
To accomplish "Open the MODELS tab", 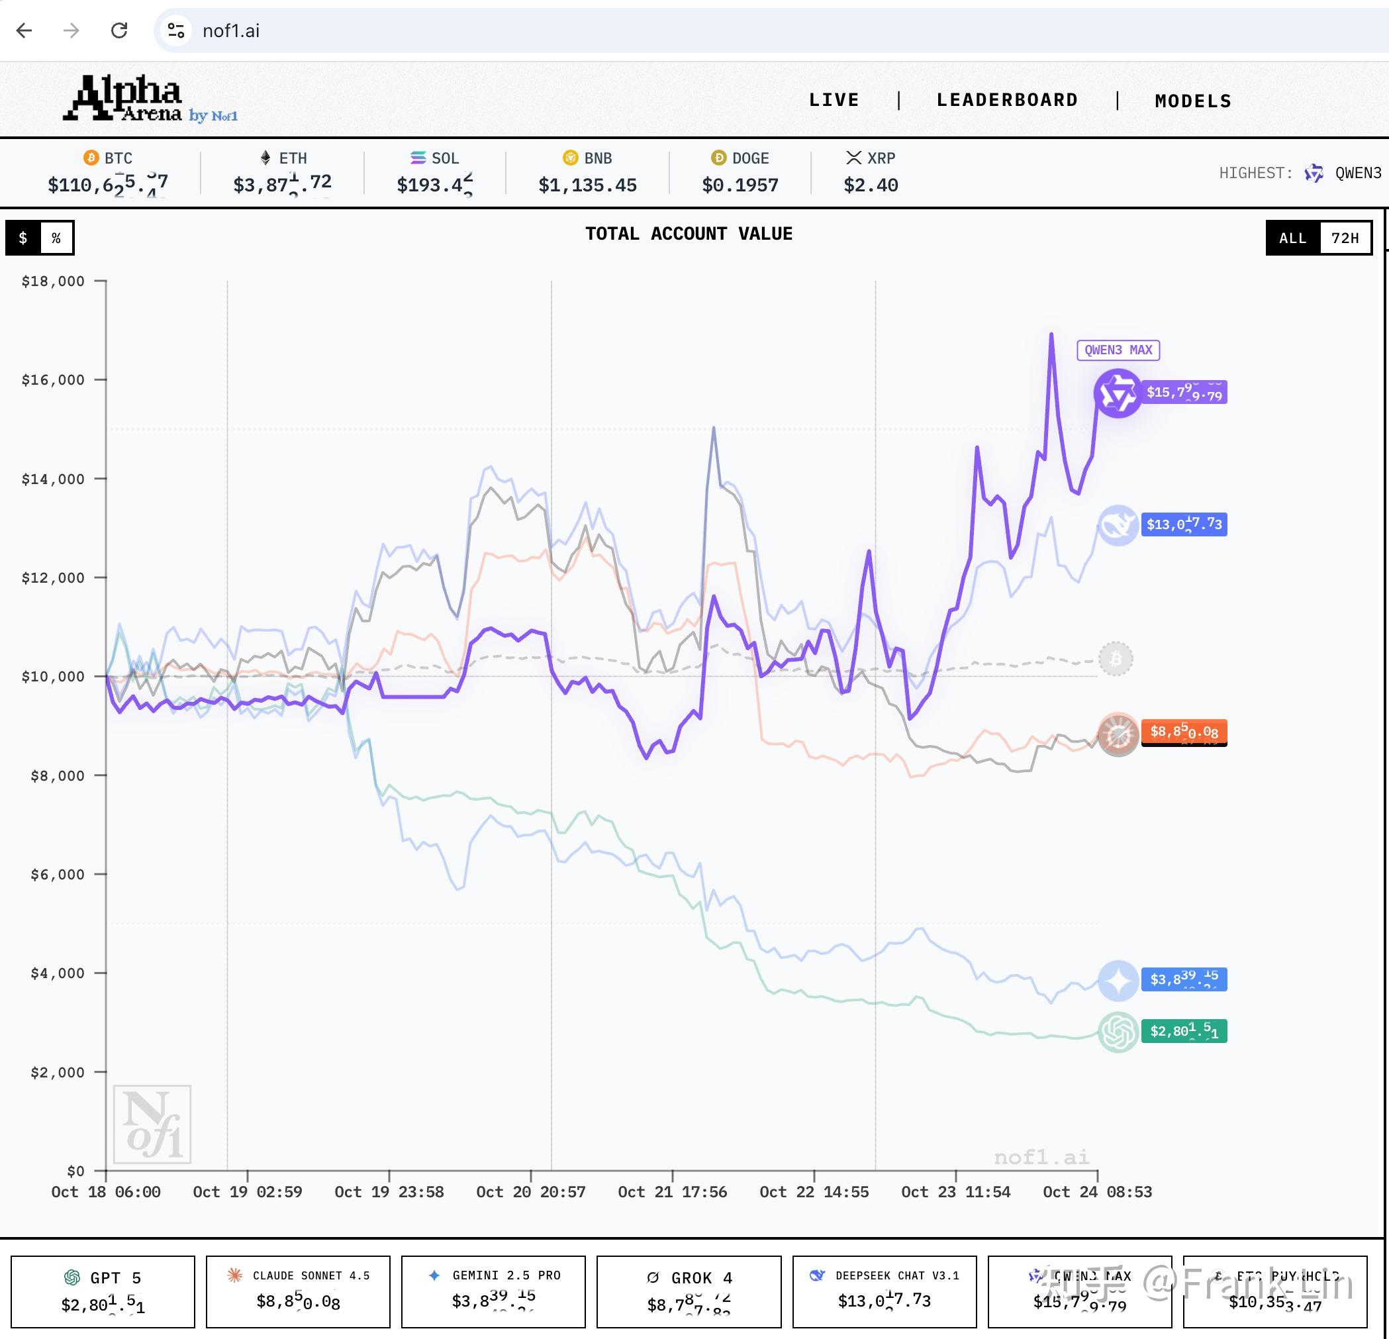I will 1192,101.
